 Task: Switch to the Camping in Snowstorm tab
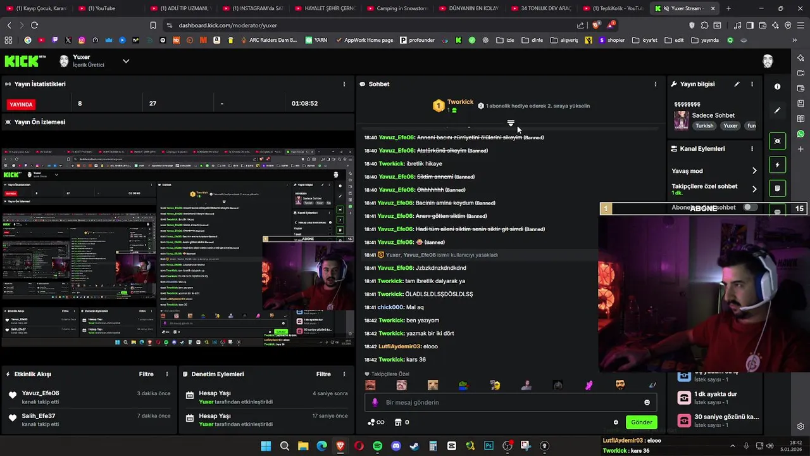click(x=397, y=8)
